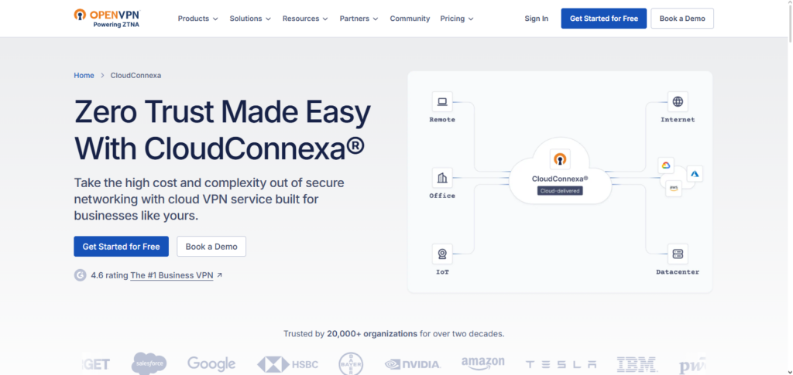
Task: Click the Datacenter label in diagram
Action: click(678, 272)
